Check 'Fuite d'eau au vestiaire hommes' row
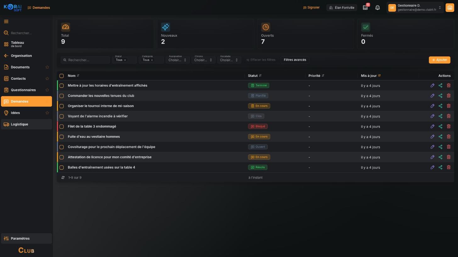 click(x=62, y=137)
